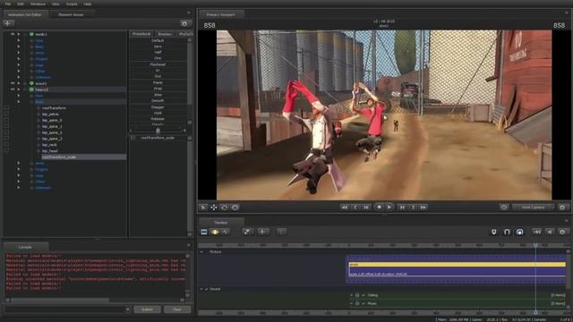Toggle visibility eye for heavy1
The width and height of the screenshot is (573, 322).
pos(13,89)
